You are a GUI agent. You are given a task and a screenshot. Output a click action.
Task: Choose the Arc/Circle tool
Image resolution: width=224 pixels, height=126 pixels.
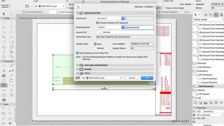click(x=4, y=80)
